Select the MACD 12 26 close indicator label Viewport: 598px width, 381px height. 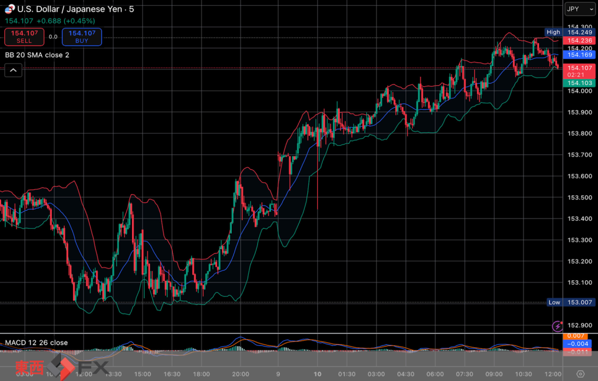(36, 343)
